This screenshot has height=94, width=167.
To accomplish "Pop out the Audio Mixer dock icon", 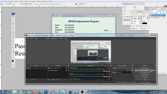I will (111, 66).
